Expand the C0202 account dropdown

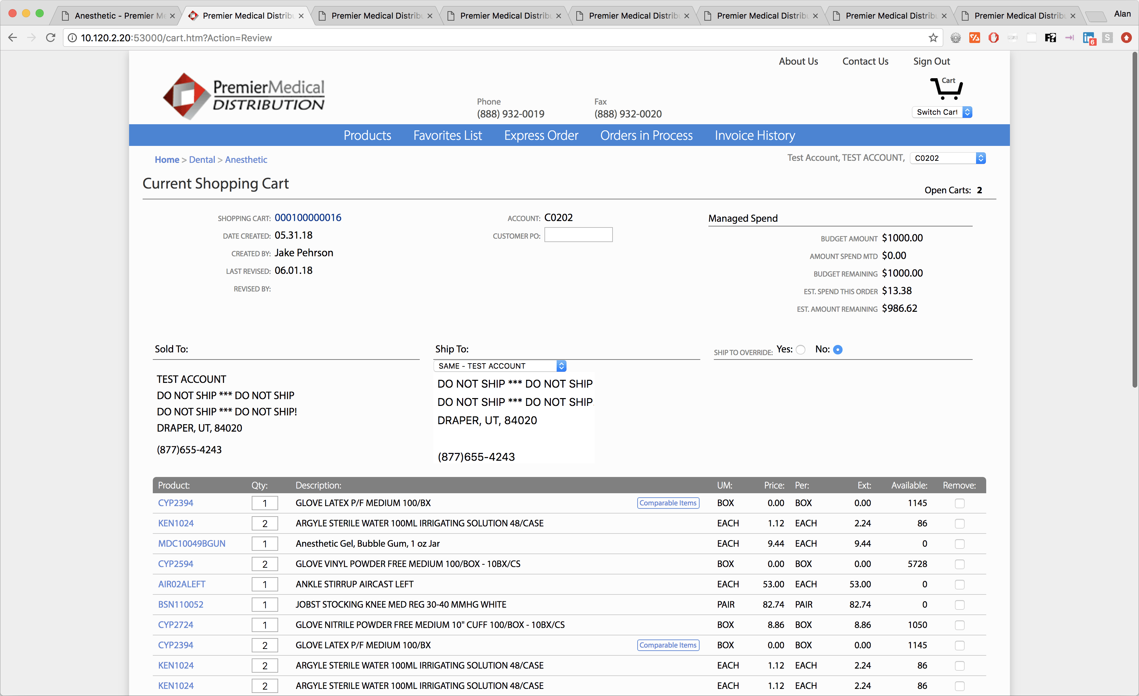pos(947,158)
